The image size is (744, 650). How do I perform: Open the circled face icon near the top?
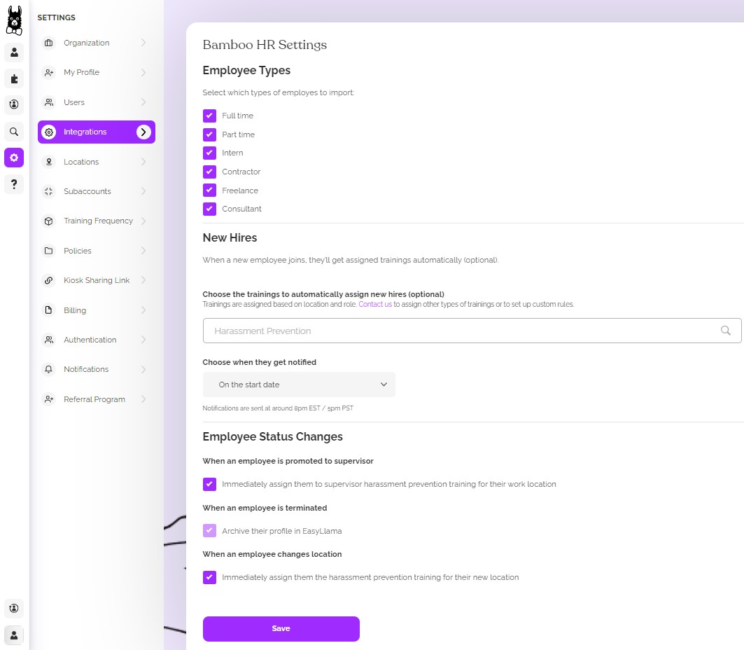tap(14, 104)
